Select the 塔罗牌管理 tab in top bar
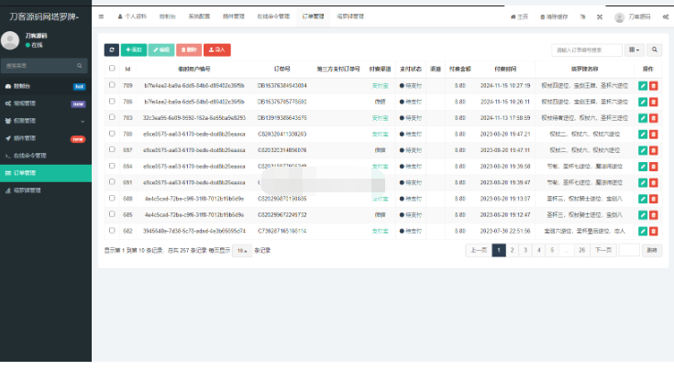Image resolution: width=674 pixels, height=370 pixels. pos(350,16)
